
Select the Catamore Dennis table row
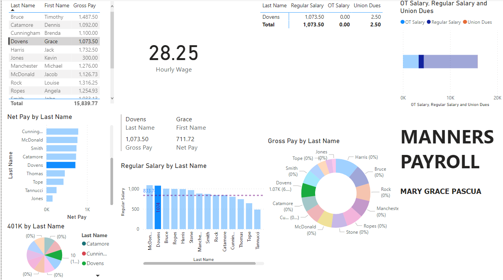(54, 25)
